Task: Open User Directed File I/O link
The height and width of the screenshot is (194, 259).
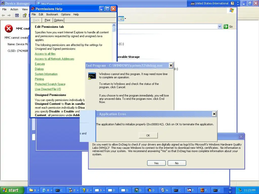Action: [x=48, y=89]
